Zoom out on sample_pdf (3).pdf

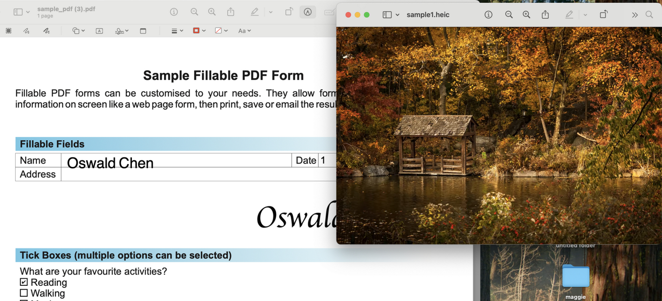tap(194, 11)
